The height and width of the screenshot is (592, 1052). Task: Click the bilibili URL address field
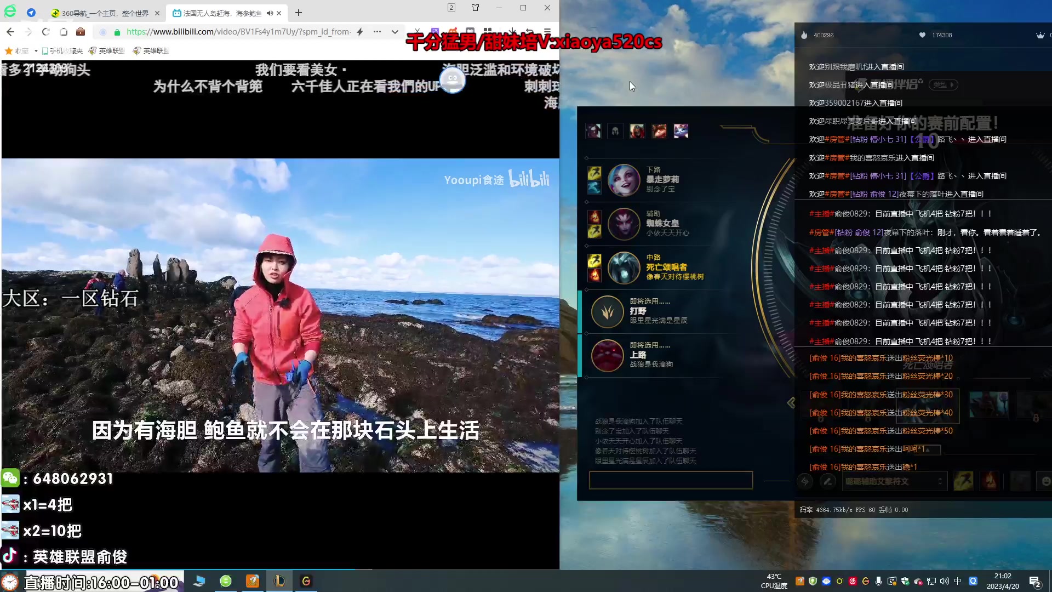tap(238, 32)
